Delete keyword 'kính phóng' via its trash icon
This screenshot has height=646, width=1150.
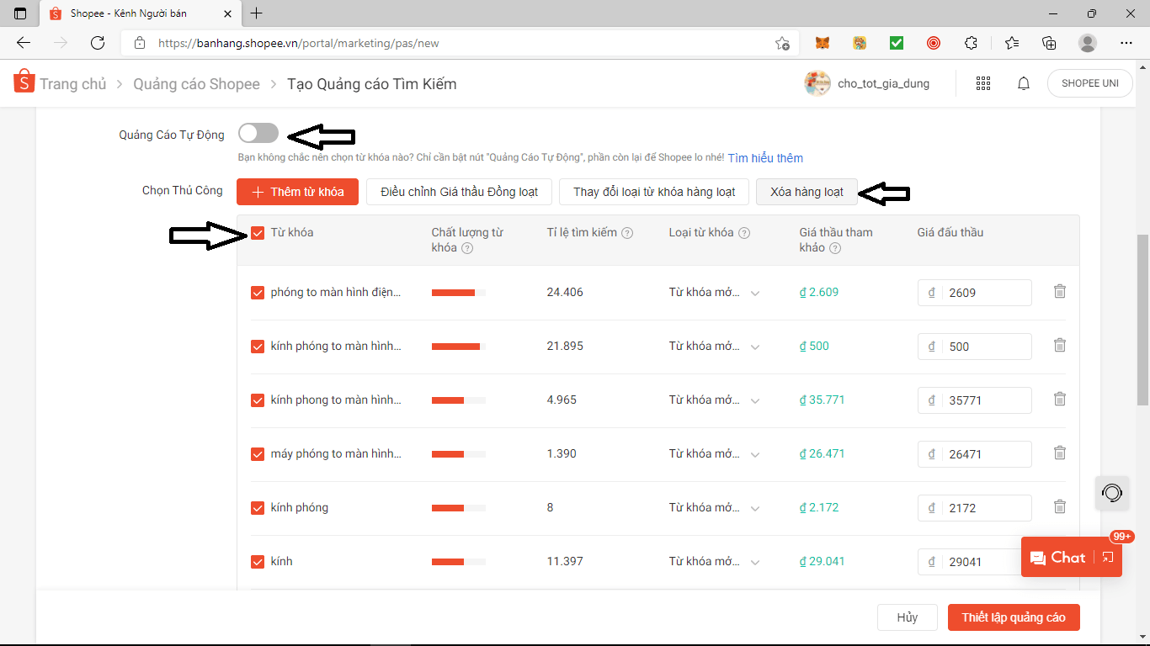pos(1059,507)
